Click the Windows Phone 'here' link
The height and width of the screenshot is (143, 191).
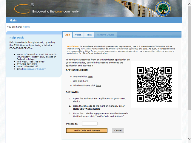click(98, 86)
